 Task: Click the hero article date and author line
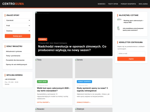[52, 43]
